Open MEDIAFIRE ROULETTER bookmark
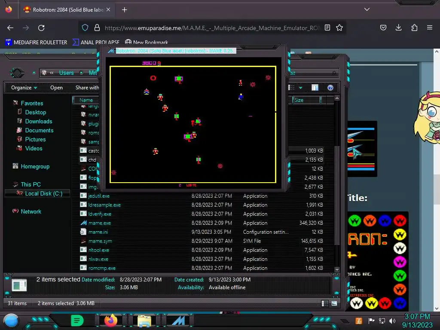The width and height of the screenshot is (440, 330). point(36,42)
